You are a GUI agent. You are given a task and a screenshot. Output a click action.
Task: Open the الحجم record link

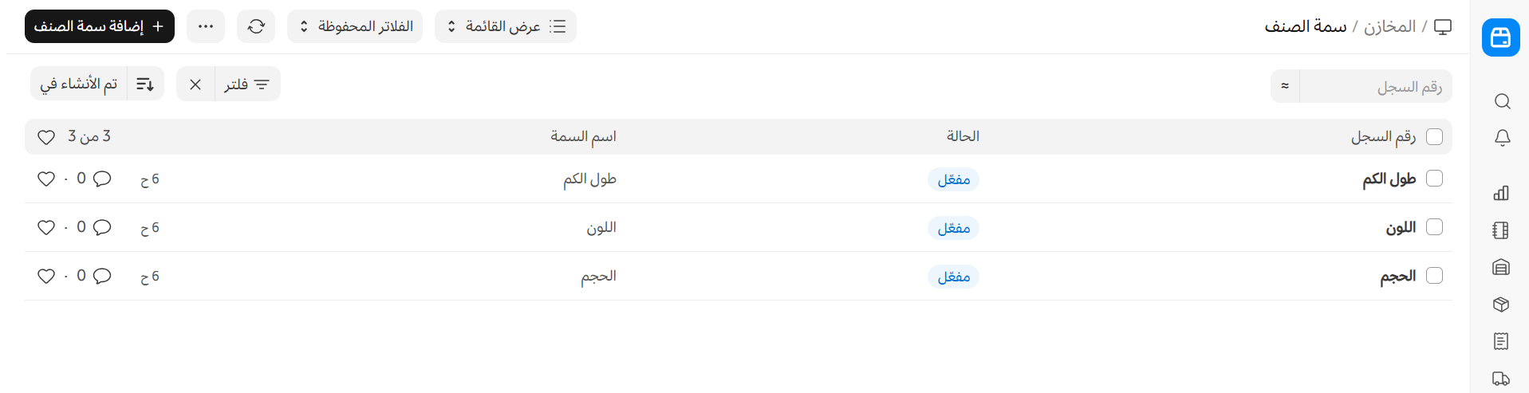1397,276
